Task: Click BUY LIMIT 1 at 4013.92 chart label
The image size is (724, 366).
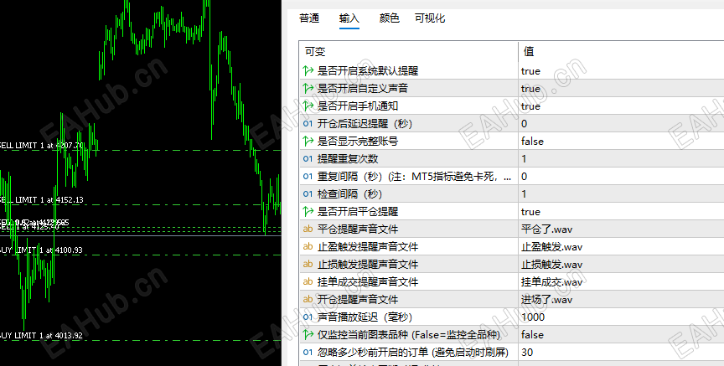Action: pos(41,336)
